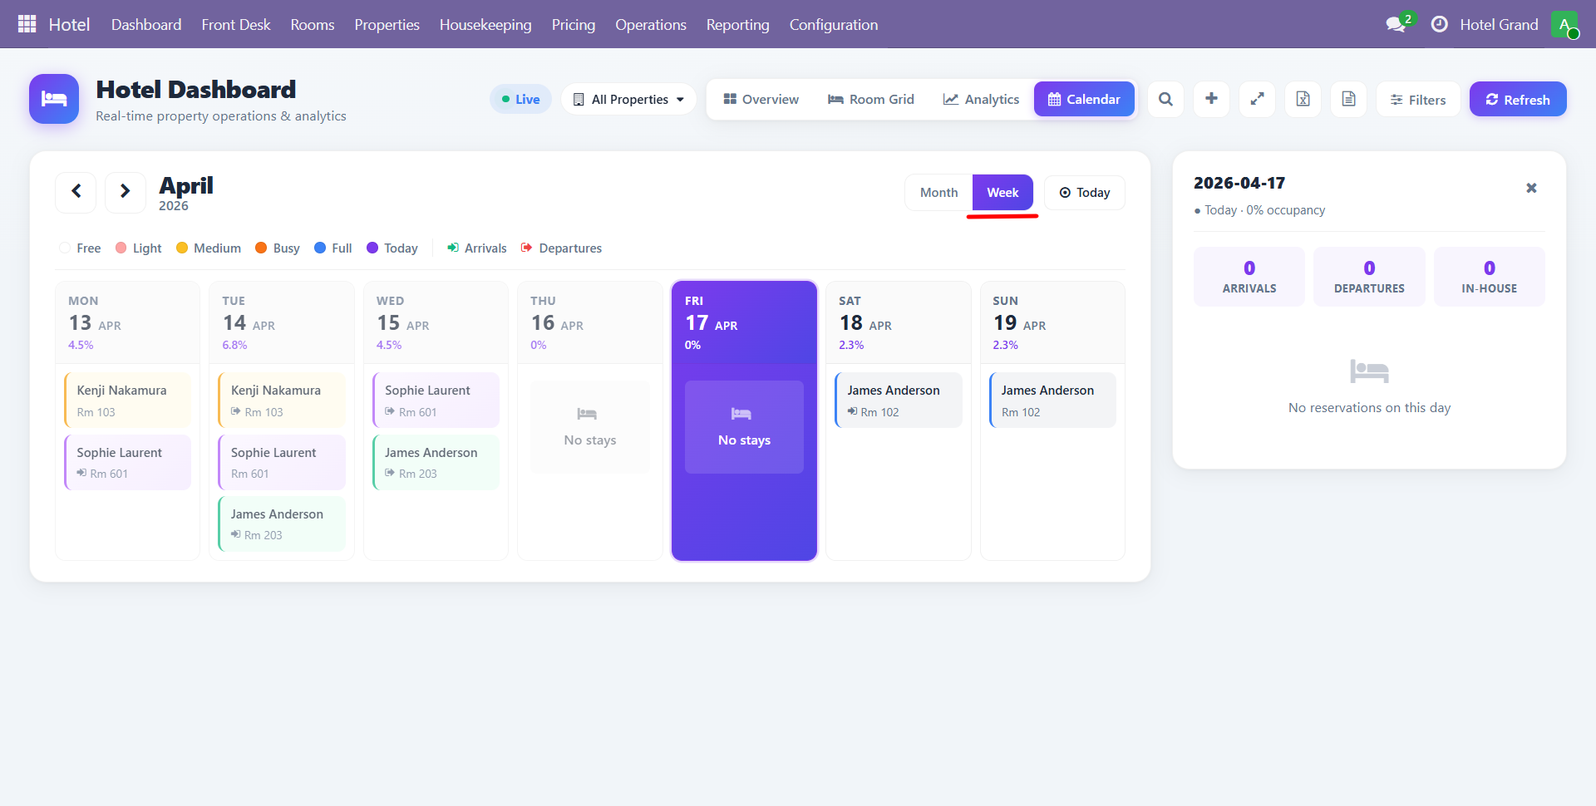Click the clock activities icon
The image size is (1596, 806).
1439,25
